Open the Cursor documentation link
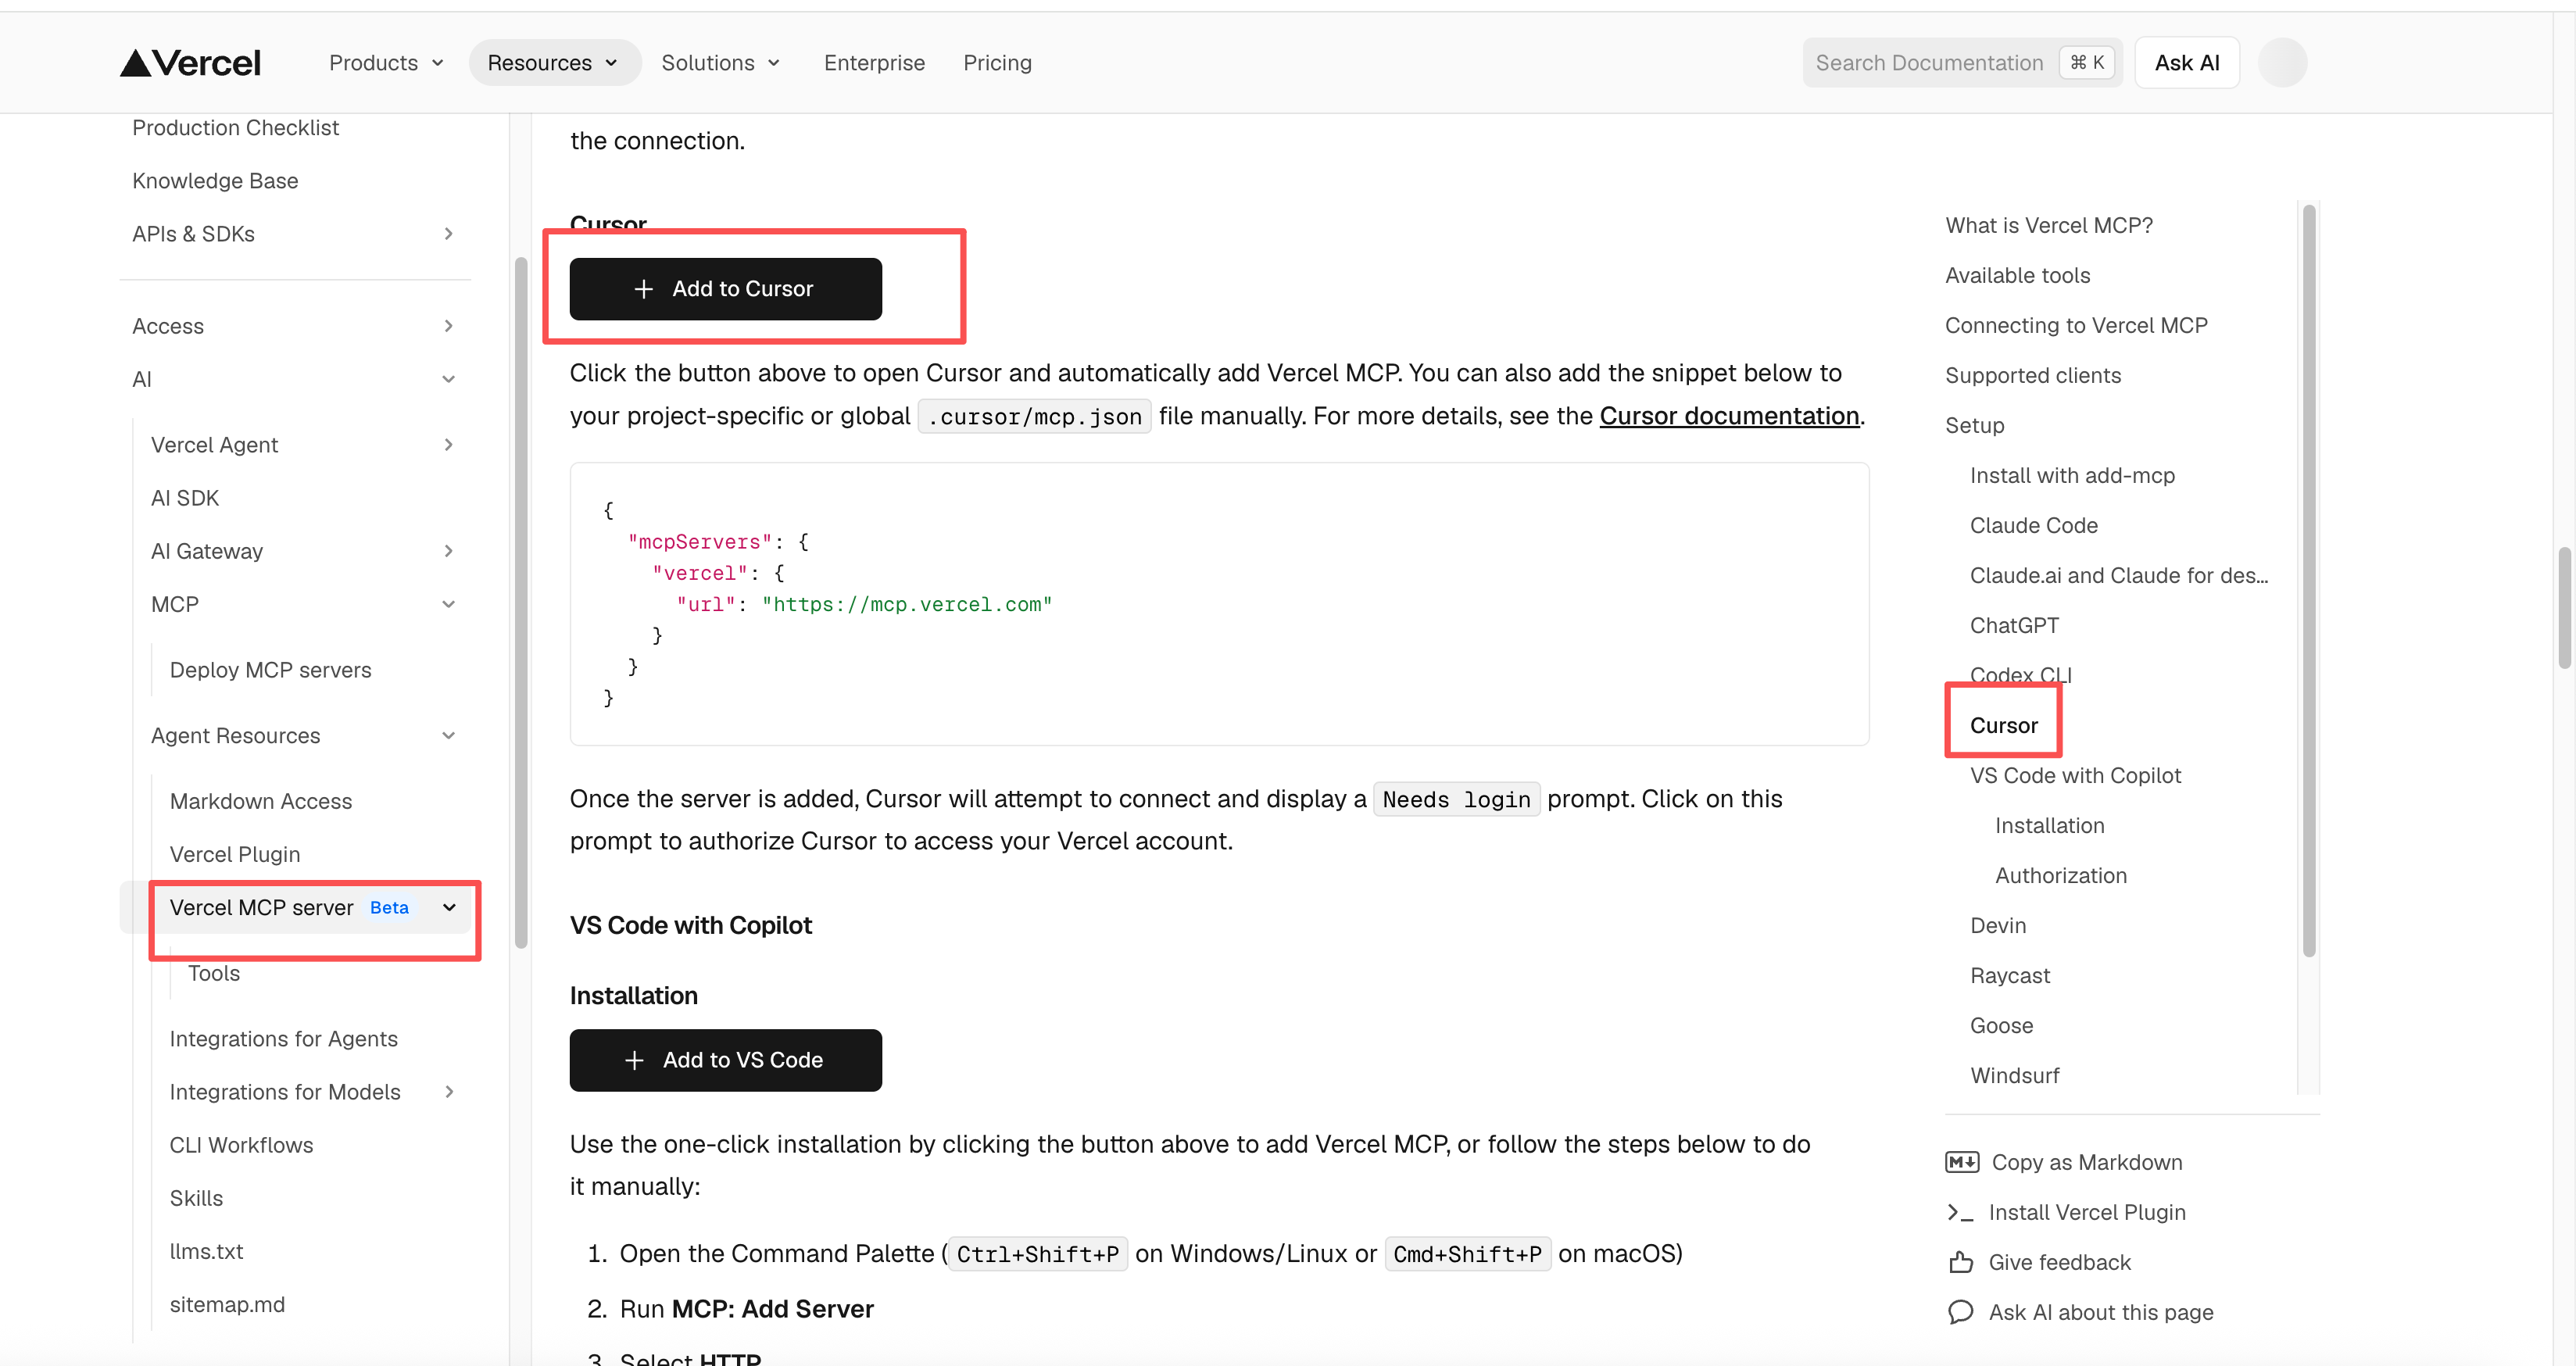This screenshot has height=1366, width=2576. point(1729,416)
